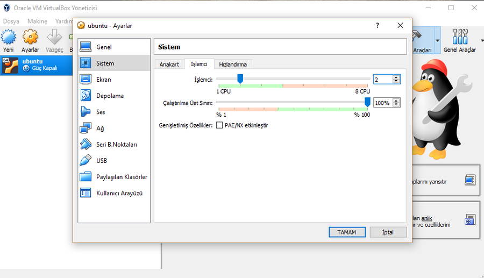Select the Paylaşılan Klasörler folder icon
The height and width of the screenshot is (278, 484).
point(86,177)
